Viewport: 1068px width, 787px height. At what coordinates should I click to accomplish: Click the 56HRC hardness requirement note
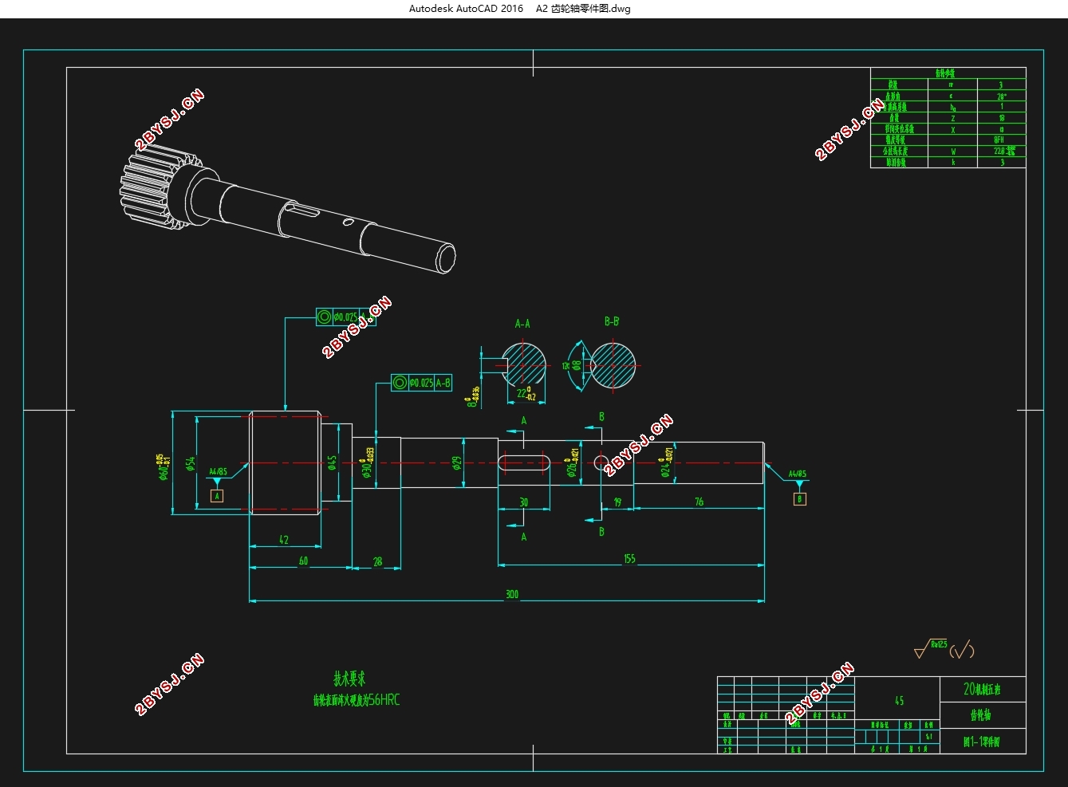pyautogui.click(x=357, y=700)
